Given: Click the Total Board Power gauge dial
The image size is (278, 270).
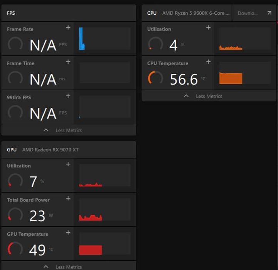Looking at the screenshot, I should click(x=15, y=214).
